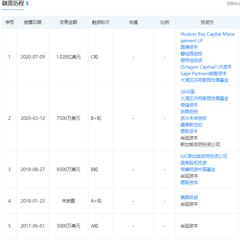This screenshot has width=240, height=240.
Task: Select the amount 8500万美元
Action: (x=68, y=170)
